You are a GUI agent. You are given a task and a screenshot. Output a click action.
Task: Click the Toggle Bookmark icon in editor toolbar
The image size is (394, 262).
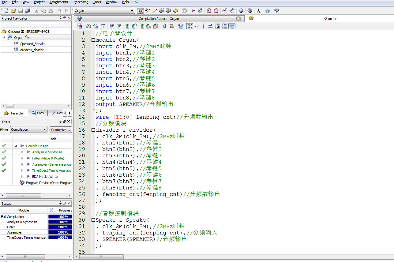point(128,26)
